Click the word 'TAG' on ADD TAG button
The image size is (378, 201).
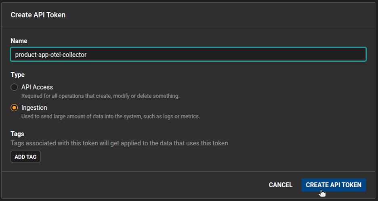pos(31,157)
